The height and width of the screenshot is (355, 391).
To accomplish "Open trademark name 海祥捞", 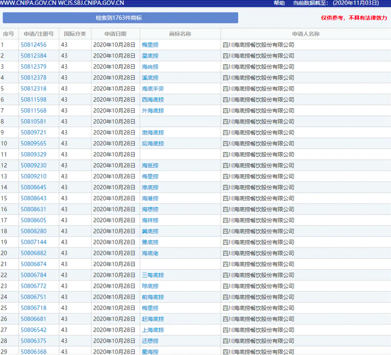I will [x=150, y=220].
